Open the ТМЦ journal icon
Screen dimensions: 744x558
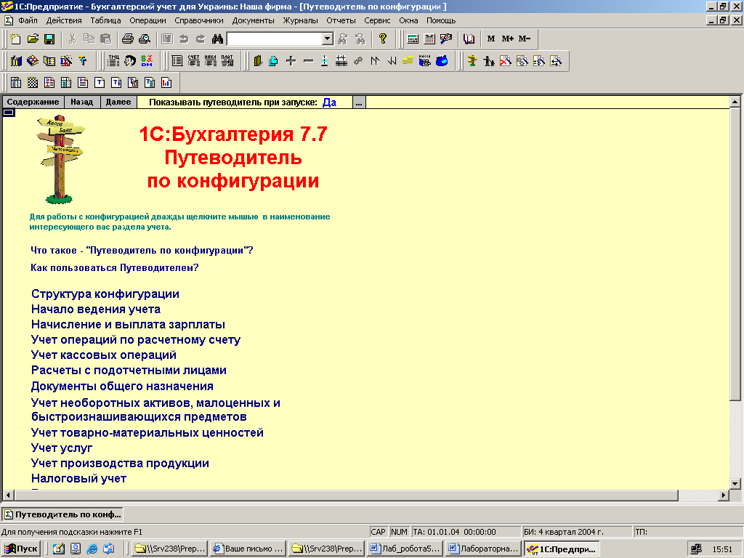pos(114,61)
